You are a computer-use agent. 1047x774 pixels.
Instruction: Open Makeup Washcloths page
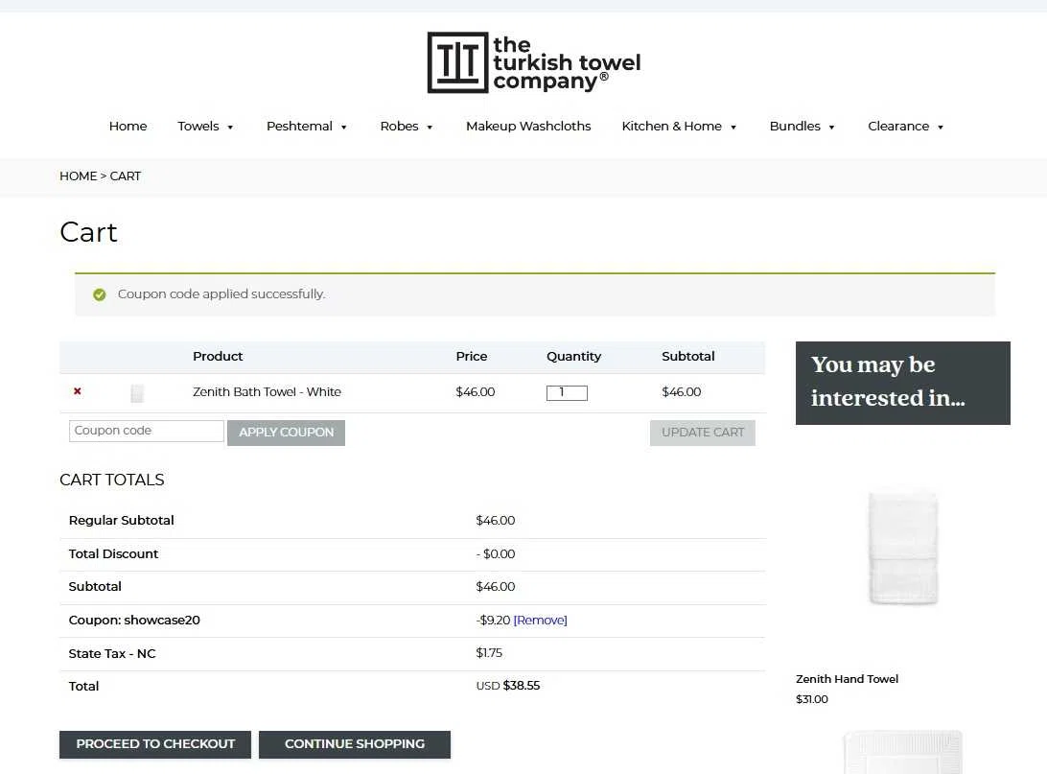[x=528, y=127]
